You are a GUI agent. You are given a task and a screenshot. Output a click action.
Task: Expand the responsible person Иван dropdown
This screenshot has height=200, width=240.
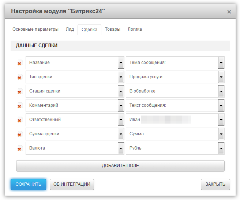tap(221, 120)
